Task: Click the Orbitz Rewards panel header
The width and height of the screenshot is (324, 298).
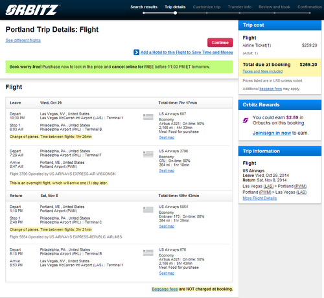Action: [x=280, y=105]
